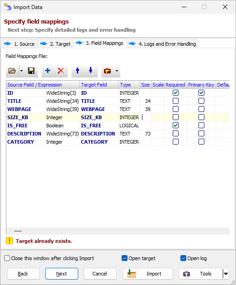Viewport: 236px width, 285px height.
Task: Expand dropdown arrow next to open folder icon
Action: pyautogui.click(x=21, y=71)
